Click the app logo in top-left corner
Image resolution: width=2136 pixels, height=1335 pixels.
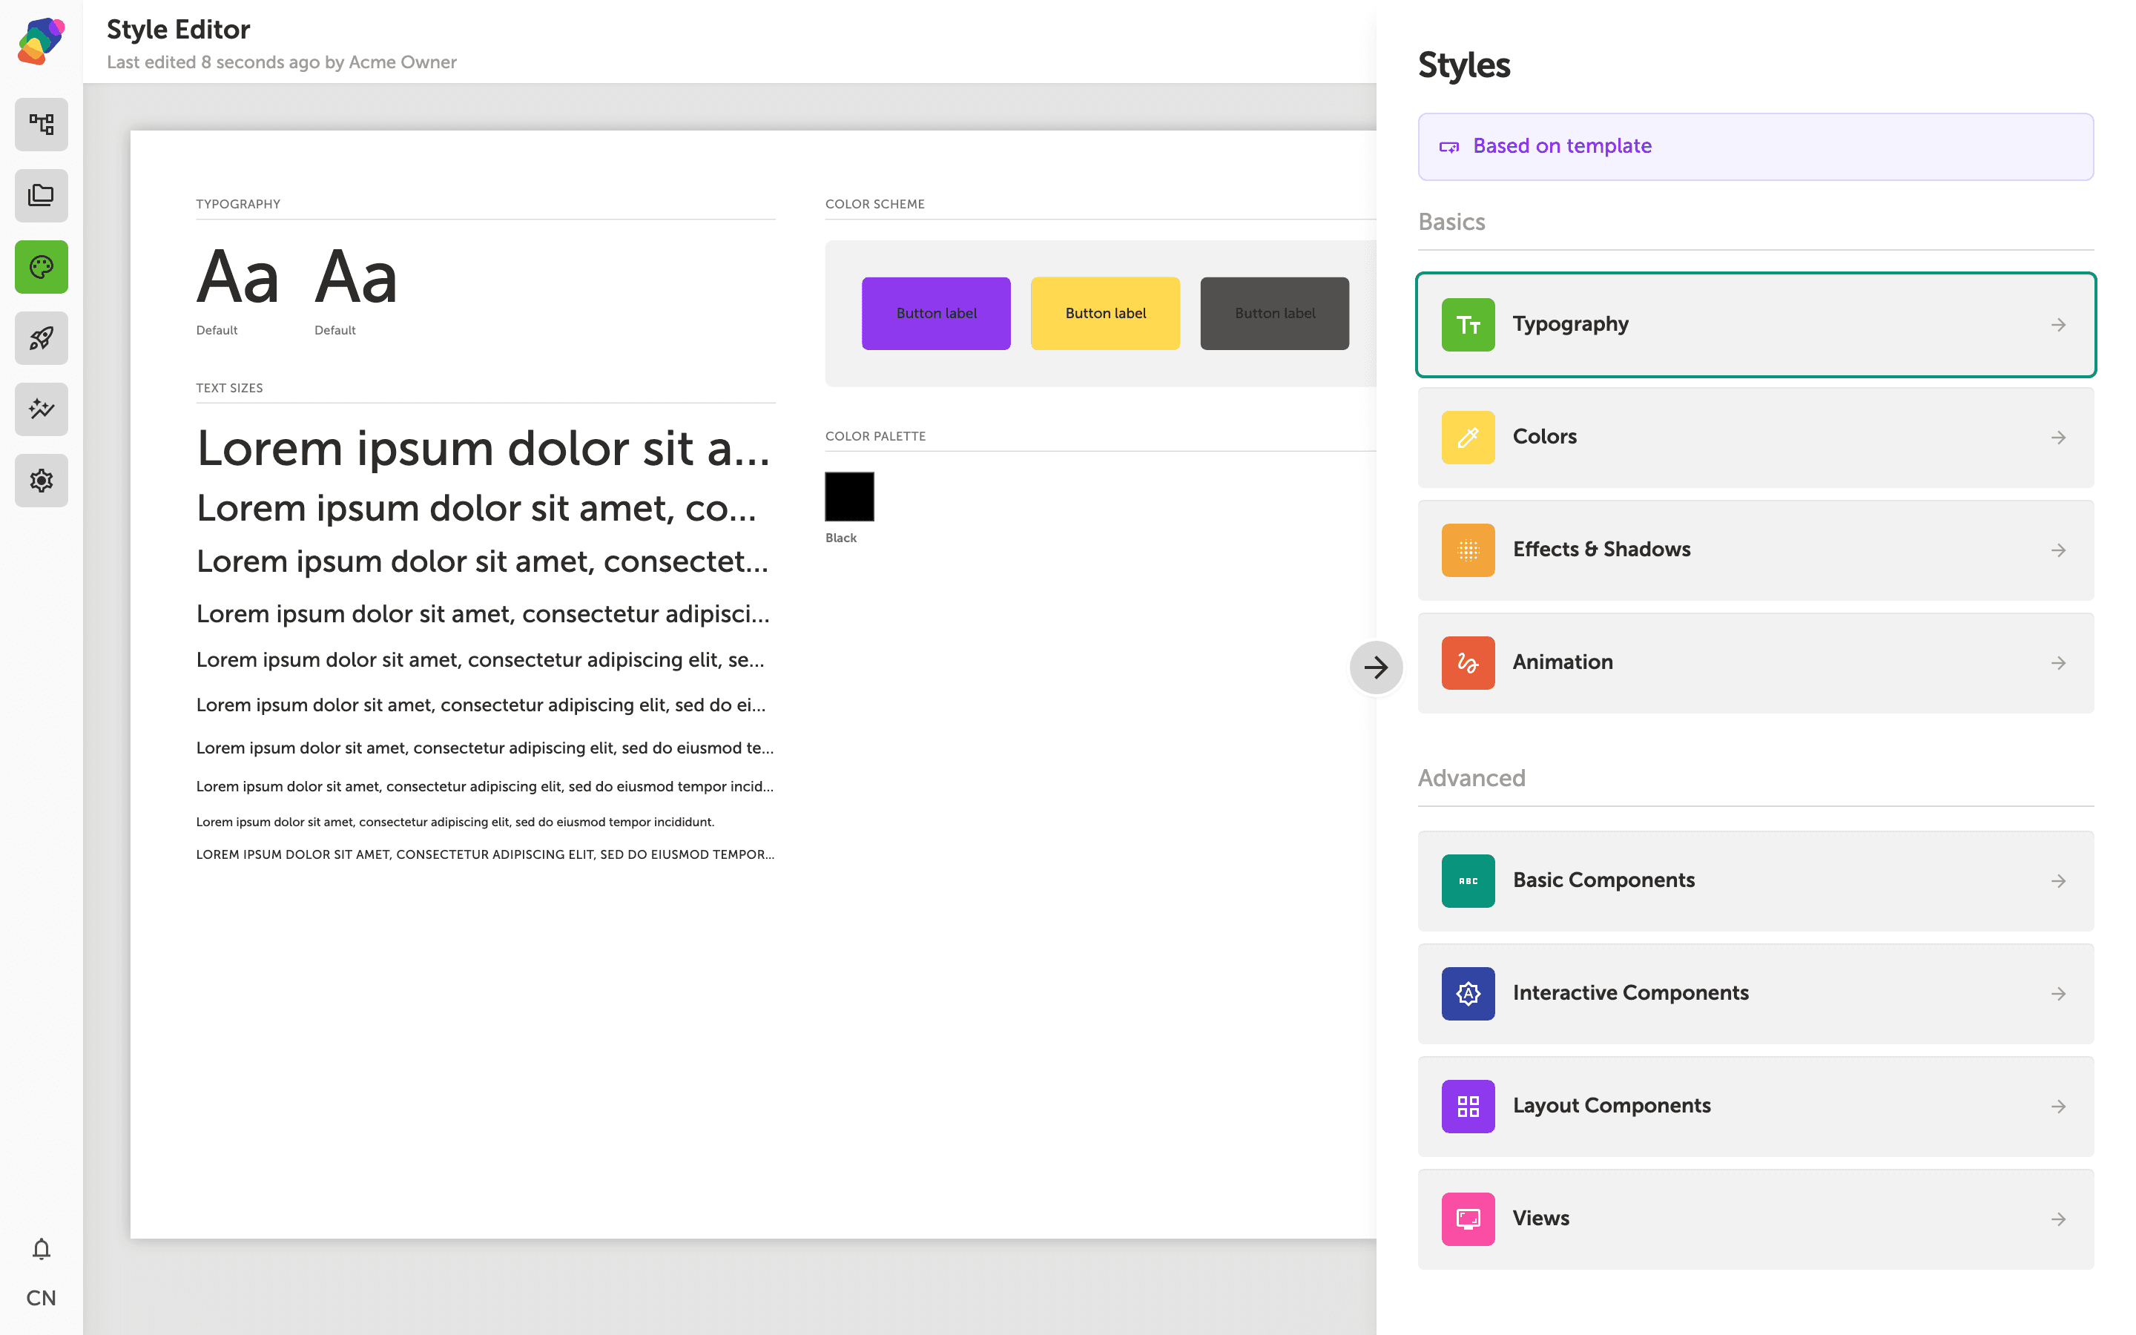[41, 41]
